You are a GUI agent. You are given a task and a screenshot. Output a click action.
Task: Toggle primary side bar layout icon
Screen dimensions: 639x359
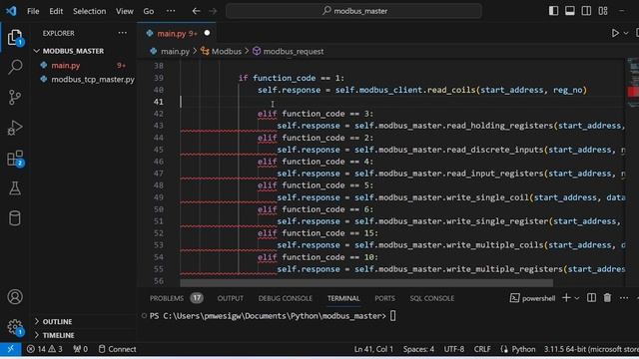point(553,11)
